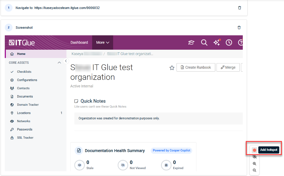Open Locations in the sidebar

point(24,113)
